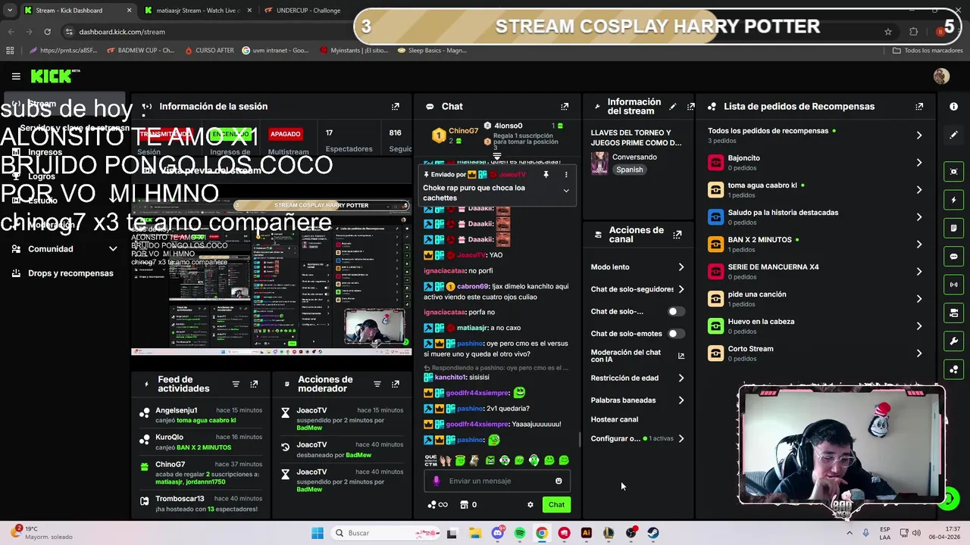Toggle Chat de solo-emotes switch
Viewport: 970px width, 545px height.
click(675, 334)
